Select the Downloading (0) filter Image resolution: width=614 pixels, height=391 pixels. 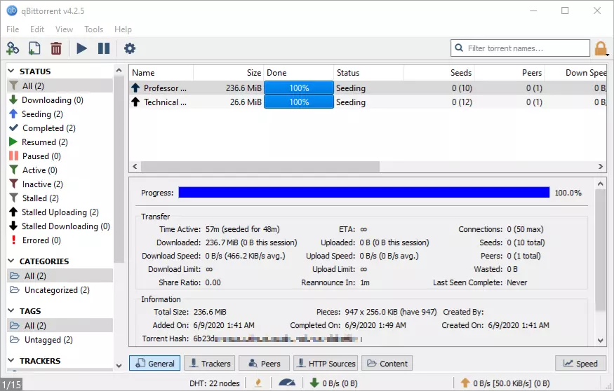click(60, 100)
